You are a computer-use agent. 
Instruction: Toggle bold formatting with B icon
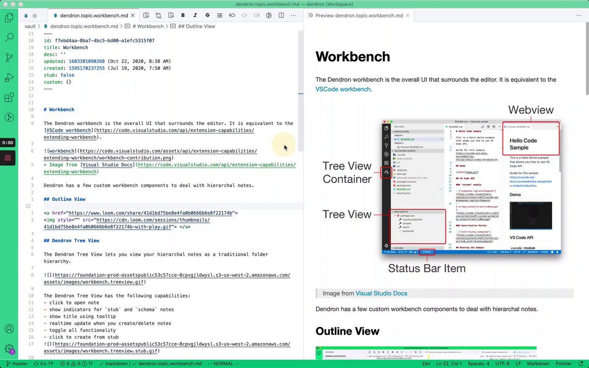[x=183, y=15]
